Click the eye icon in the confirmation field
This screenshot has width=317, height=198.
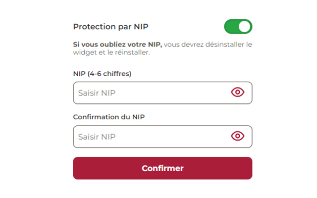tap(238, 136)
